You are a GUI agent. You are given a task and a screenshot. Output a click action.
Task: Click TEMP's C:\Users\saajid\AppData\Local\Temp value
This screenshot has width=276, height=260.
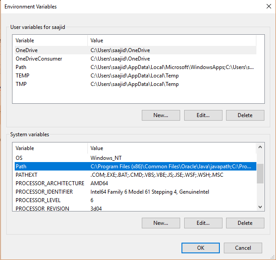click(x=135, y=76)
